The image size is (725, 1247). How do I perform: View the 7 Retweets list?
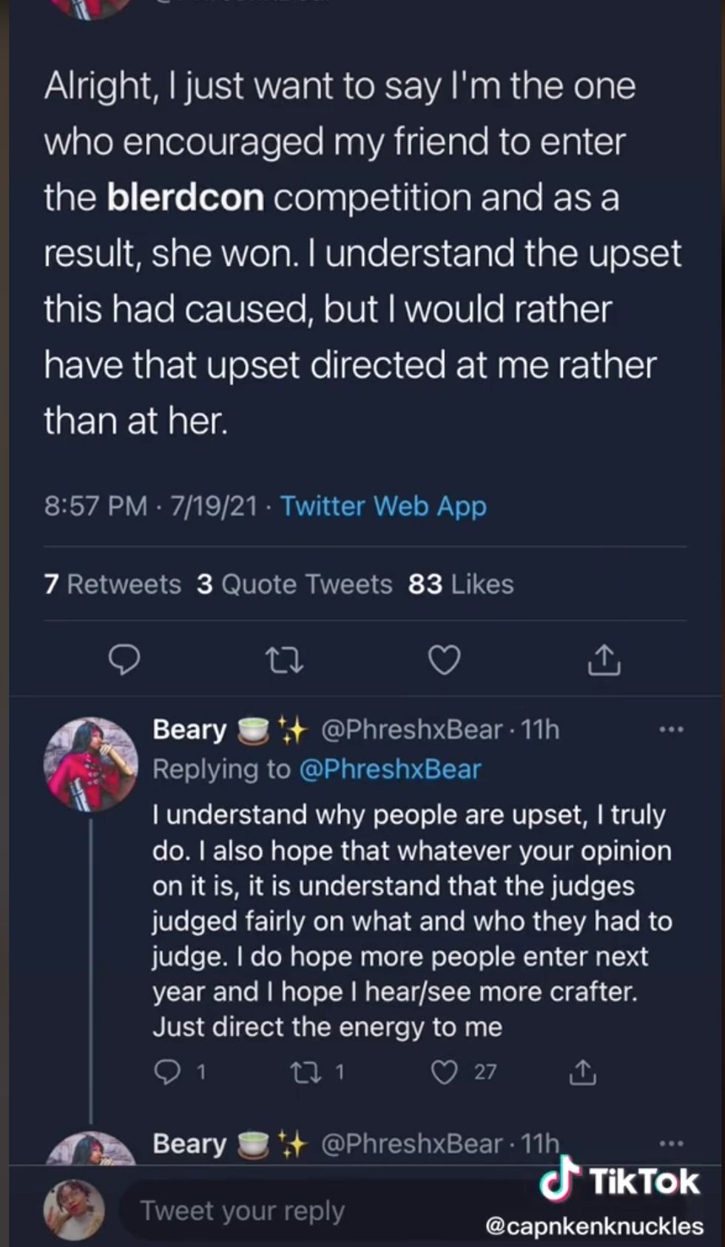(x=112, y=584)
